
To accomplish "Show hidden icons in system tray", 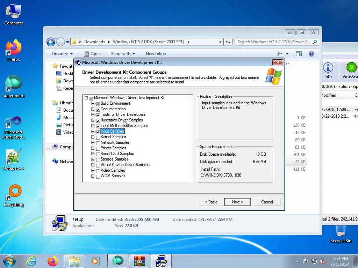I will [x=297, y=262].
